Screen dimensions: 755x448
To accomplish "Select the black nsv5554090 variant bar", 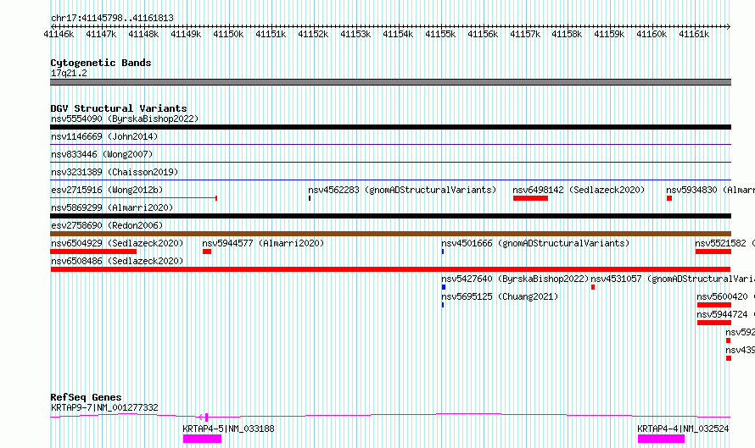I will (x=390, y=127).
